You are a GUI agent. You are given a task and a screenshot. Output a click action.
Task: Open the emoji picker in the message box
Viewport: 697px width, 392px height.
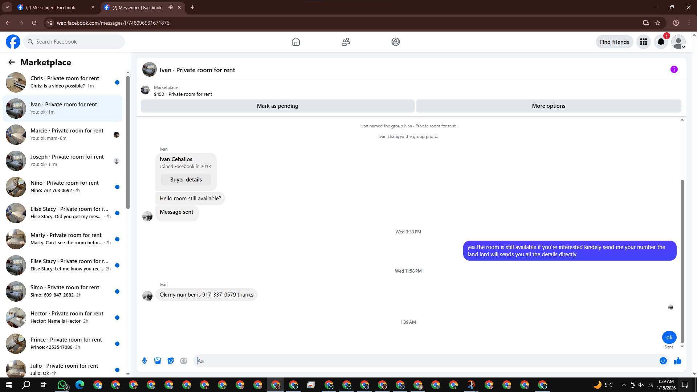click(663, 361)
